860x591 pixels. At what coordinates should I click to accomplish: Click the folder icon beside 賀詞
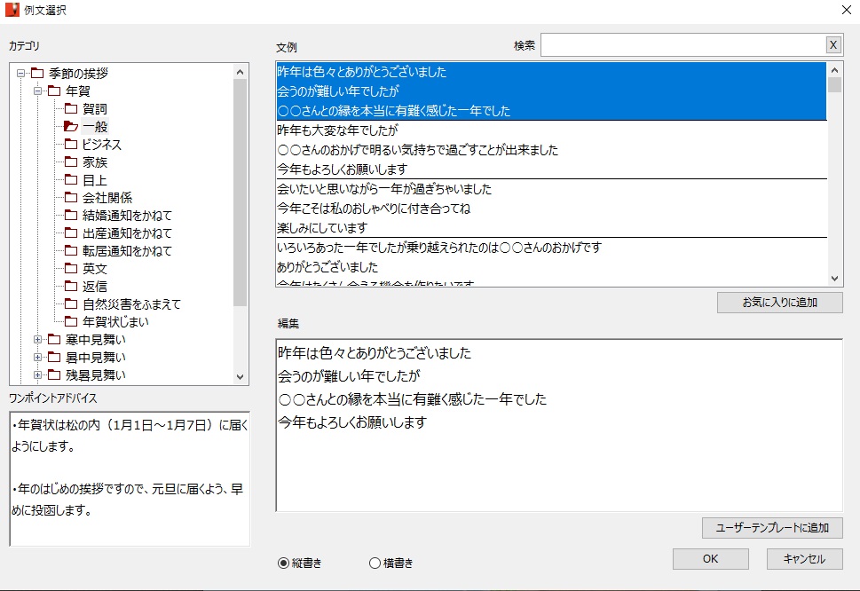click(71, 109)
